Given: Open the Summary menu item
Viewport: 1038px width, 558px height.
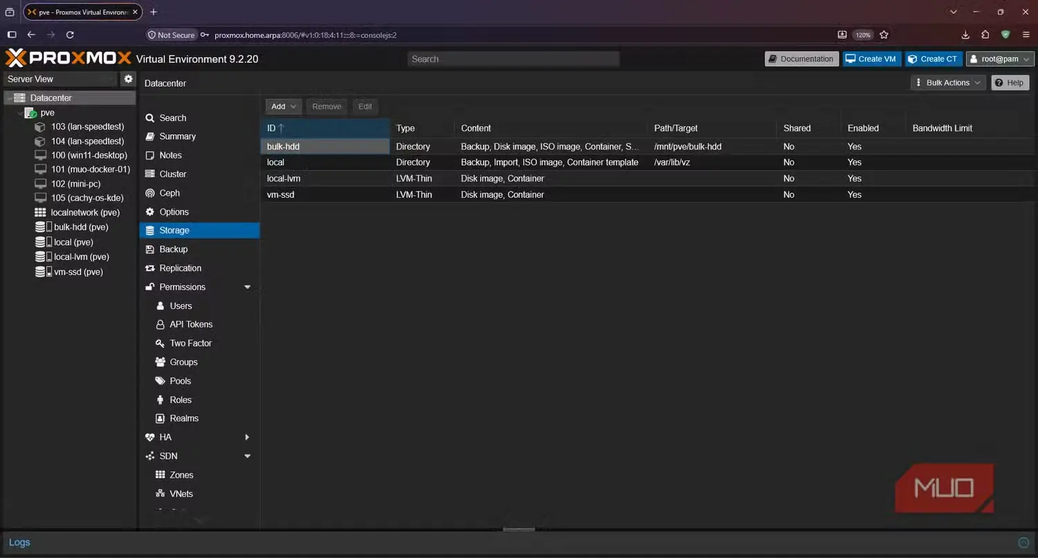Looking at the screenshot, I should click(x=199, y=136).
